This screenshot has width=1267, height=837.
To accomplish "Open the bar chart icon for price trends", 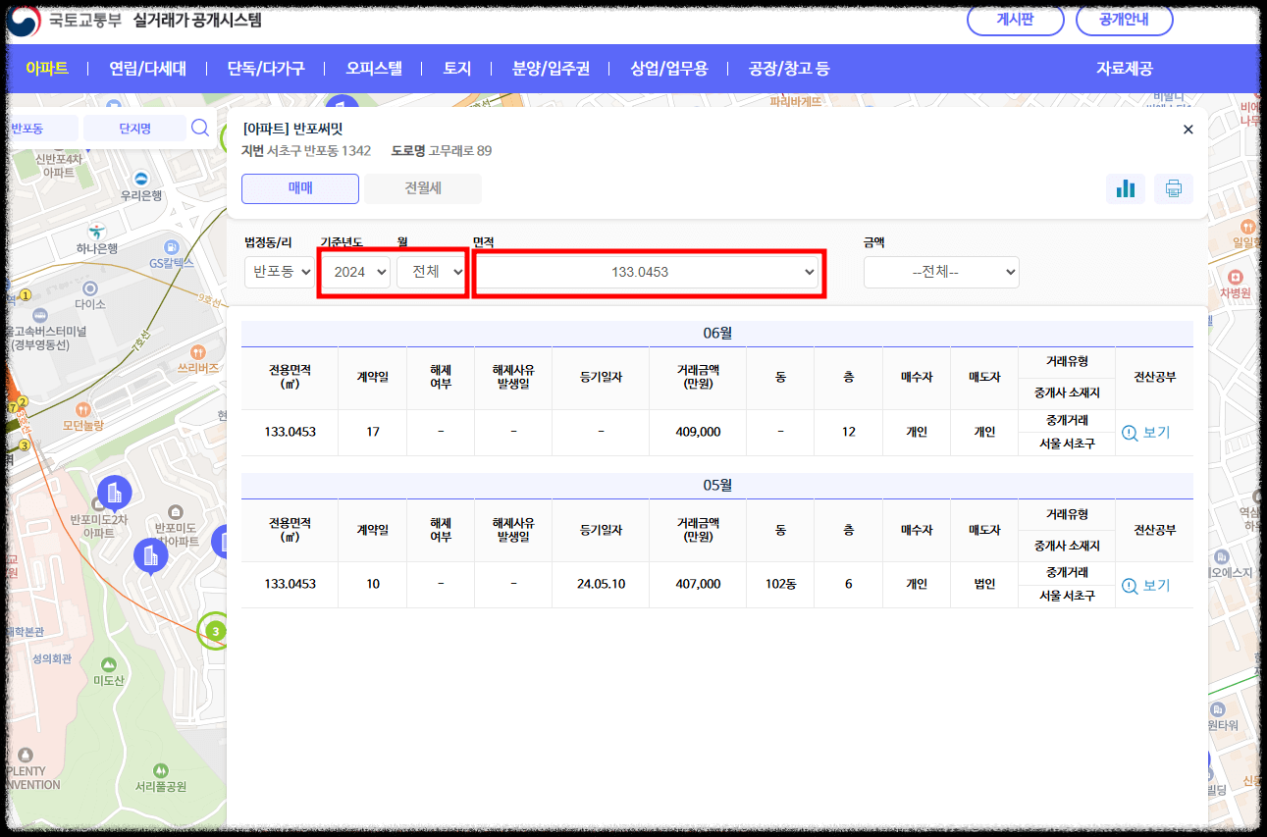I will point(1125,188).
